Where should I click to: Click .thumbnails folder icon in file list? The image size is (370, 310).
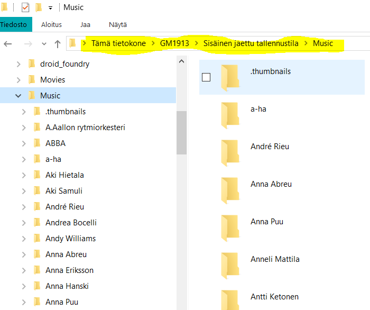[x=230, y=78]
